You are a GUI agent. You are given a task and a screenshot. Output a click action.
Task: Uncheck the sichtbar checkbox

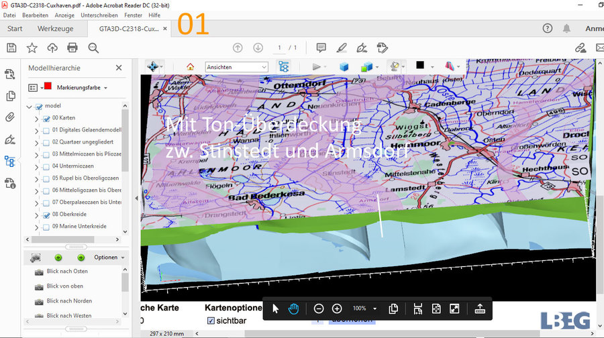(211, 321)
